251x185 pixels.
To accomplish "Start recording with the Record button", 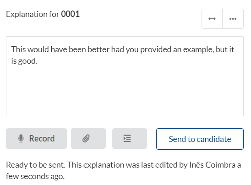I will [x=36, y=138].
